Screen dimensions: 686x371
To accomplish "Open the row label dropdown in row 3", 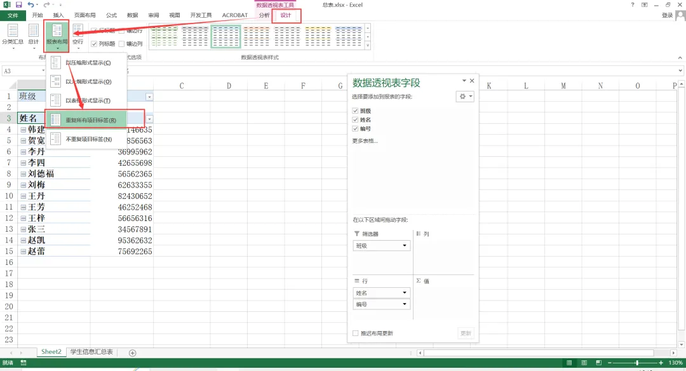I will point(149,119).
